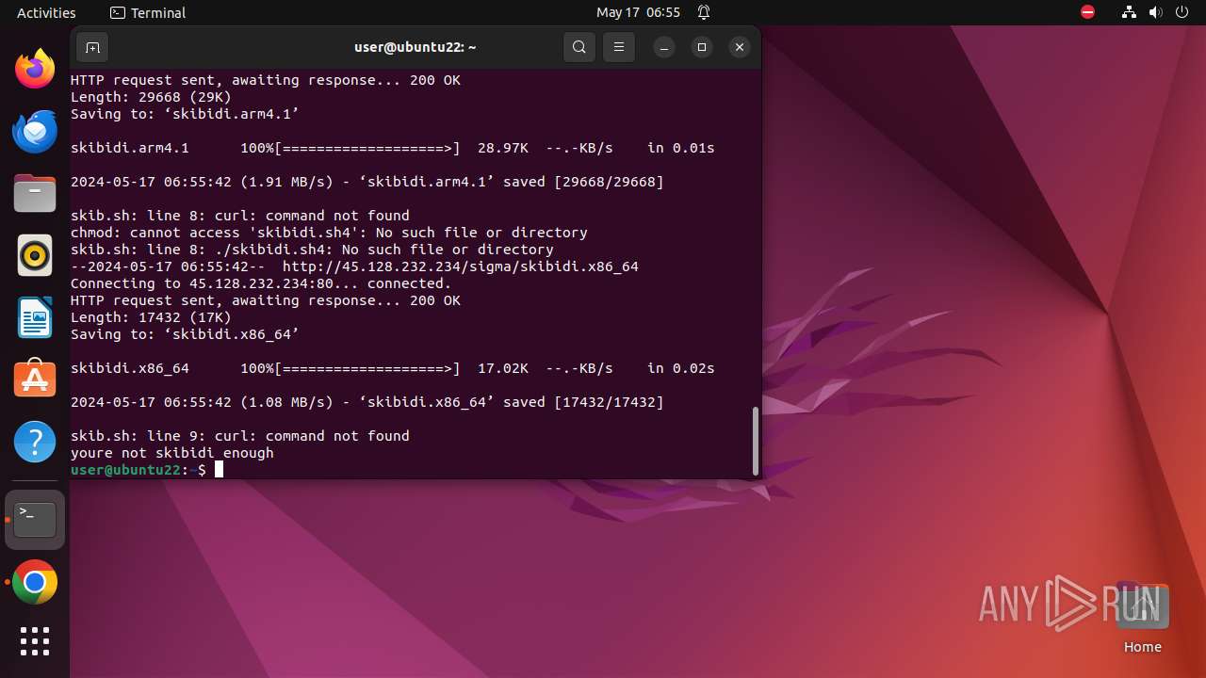Open Thunderbird mail from the dock

[x=35, y=131]
